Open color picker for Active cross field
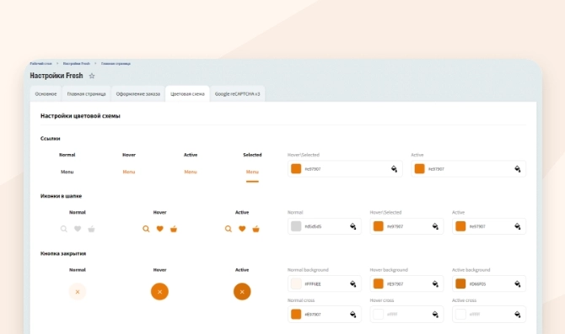Viewport: 565px width, 334px height. pos(518,315)
